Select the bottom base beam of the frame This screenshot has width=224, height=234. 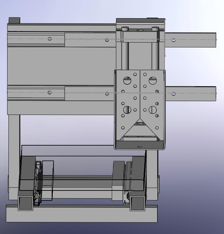82,214
